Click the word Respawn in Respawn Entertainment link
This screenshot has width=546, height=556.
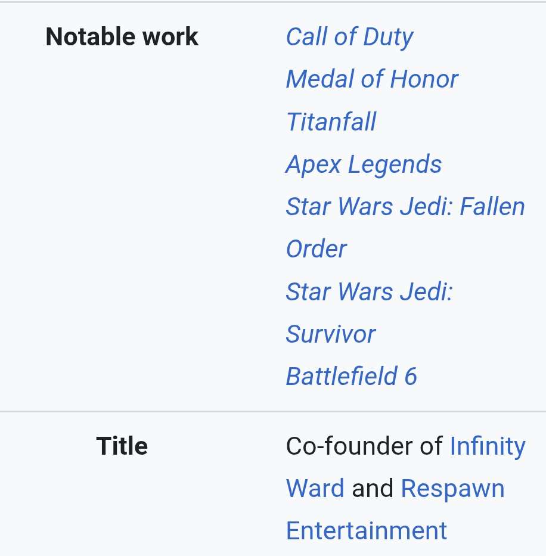pyautogui.click(x=452, y=489)
